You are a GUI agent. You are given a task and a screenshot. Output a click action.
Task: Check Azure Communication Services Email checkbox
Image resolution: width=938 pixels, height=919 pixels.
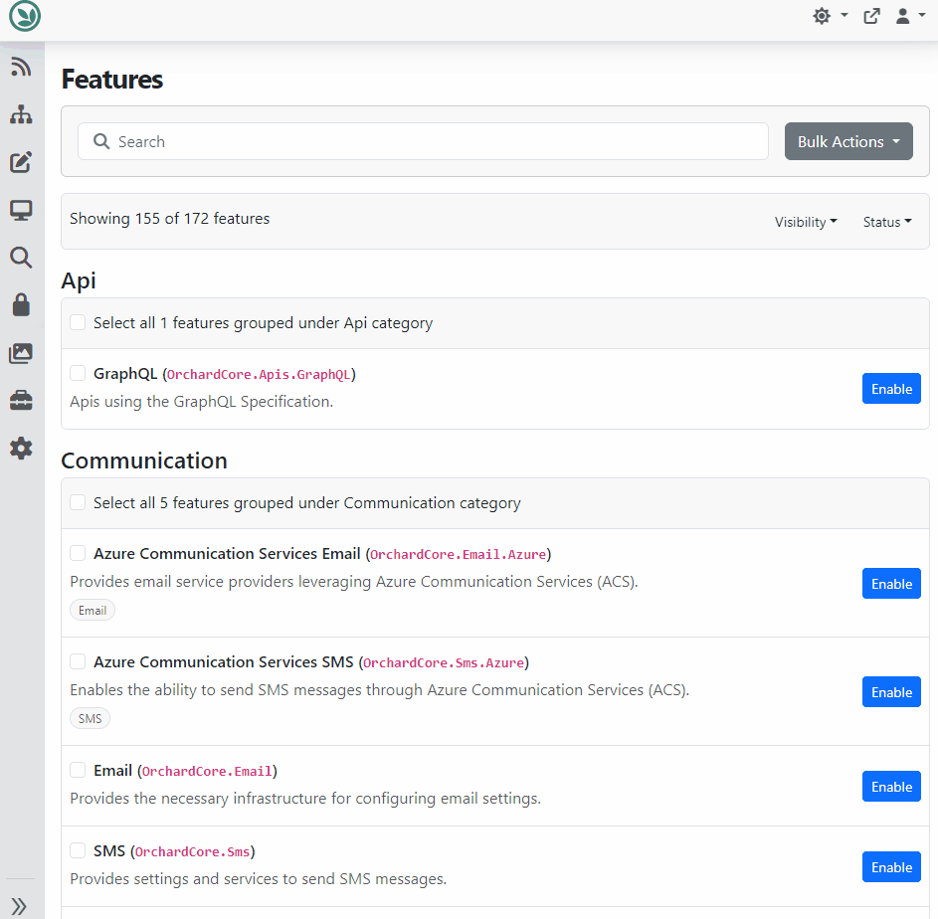point(78,553)
